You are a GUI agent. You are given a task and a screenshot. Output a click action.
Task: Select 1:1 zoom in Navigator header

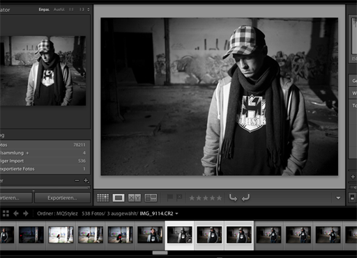pyautogui.click(x=71, y=10)
